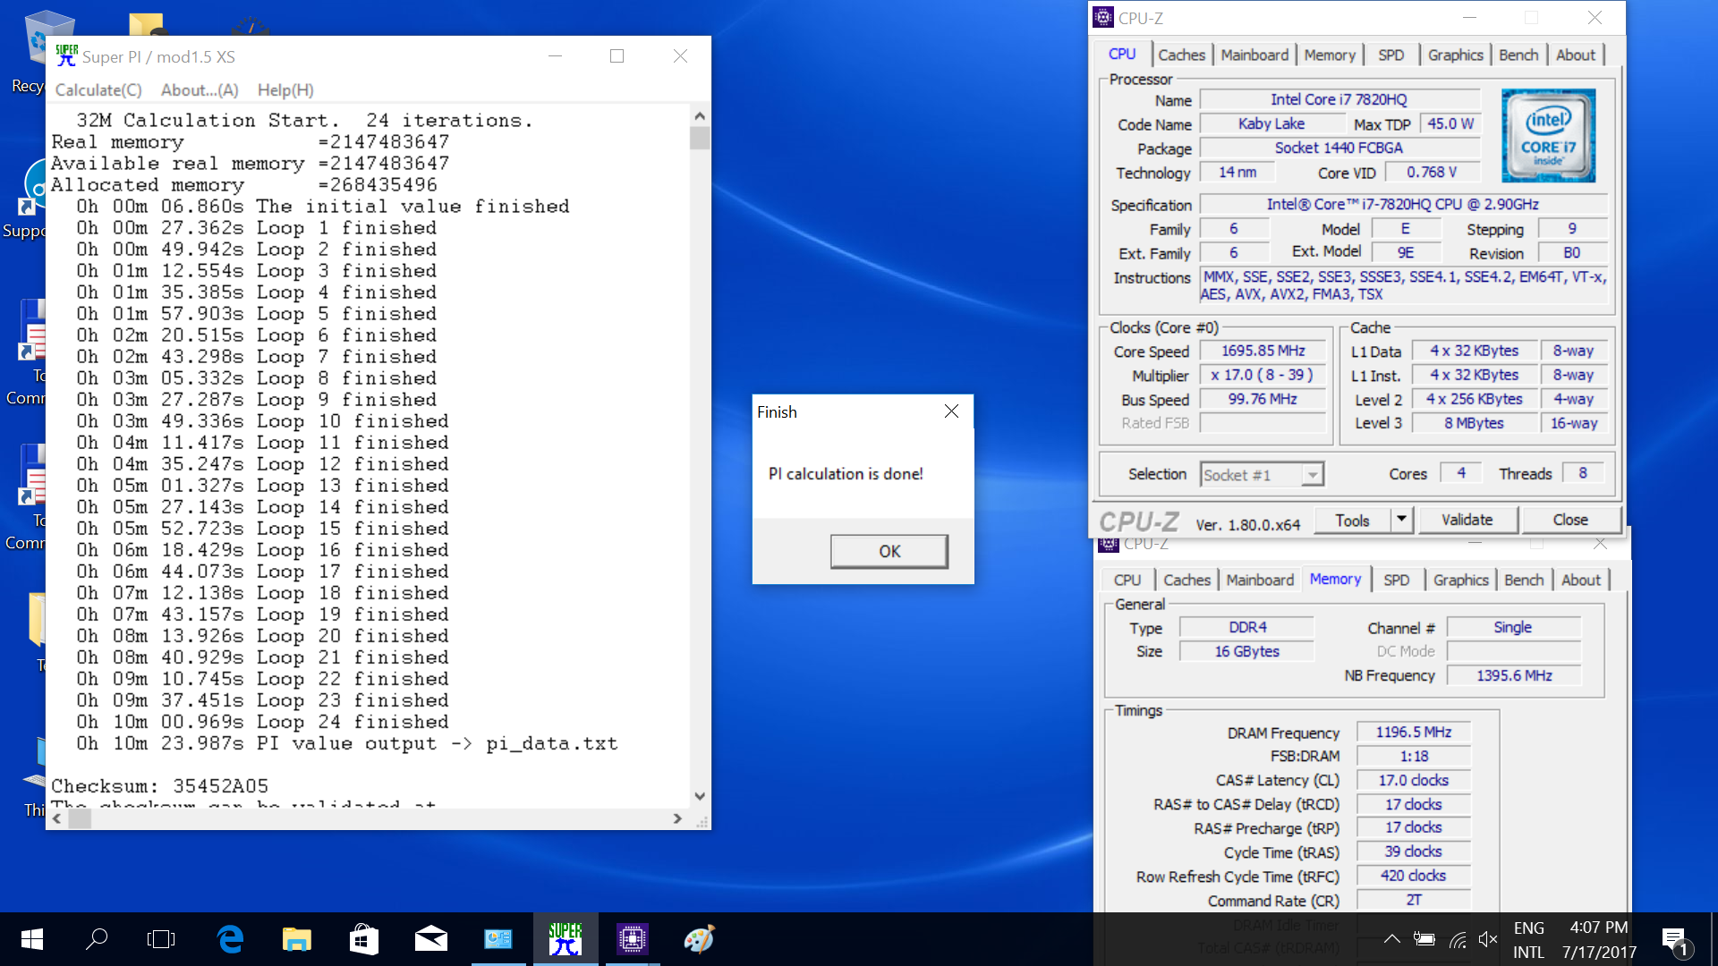Click the Super PI horizontal scrollbar left arrow
The width and height of the screenshot is (1718, 966).
click(57, 818)
